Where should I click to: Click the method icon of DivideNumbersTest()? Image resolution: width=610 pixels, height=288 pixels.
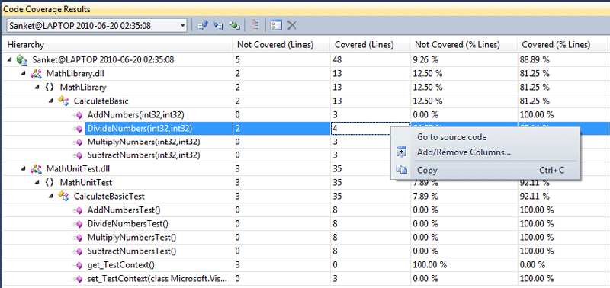point(78,224)
